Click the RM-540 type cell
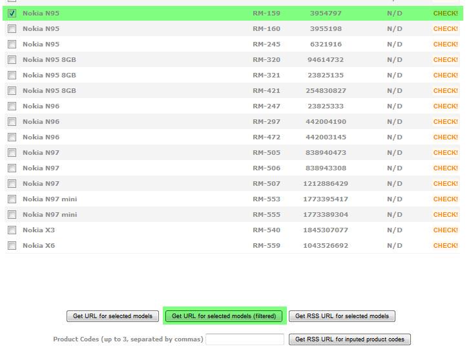471x362 pixels. (266, 230)
